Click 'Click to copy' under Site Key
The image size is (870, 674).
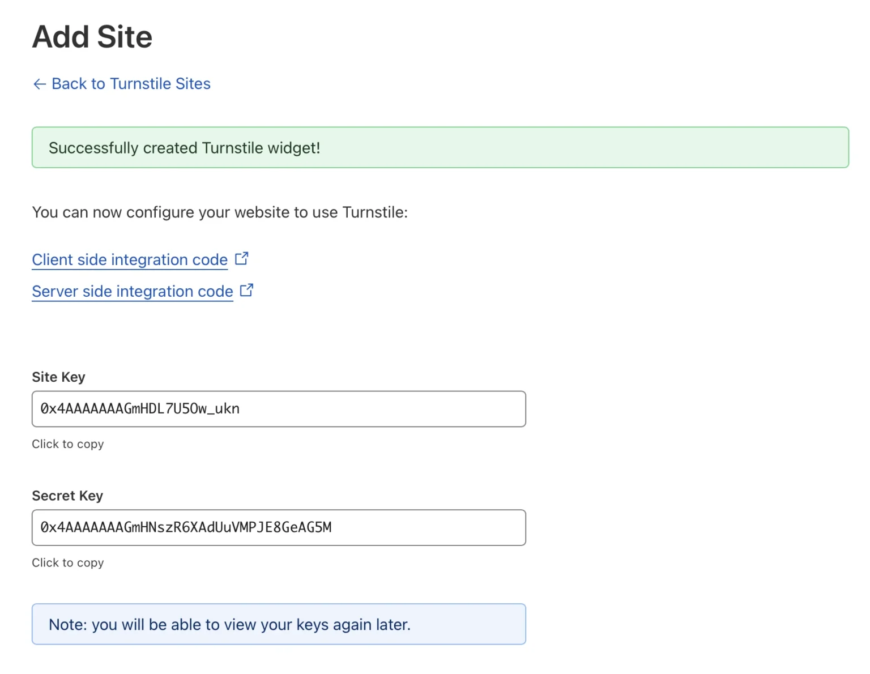pos(68,444)
